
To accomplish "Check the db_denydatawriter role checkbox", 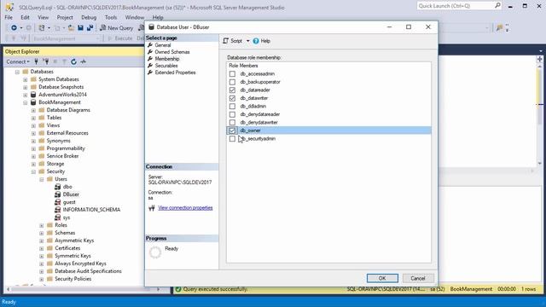I will pyautogui.click(x=232, y=122).
